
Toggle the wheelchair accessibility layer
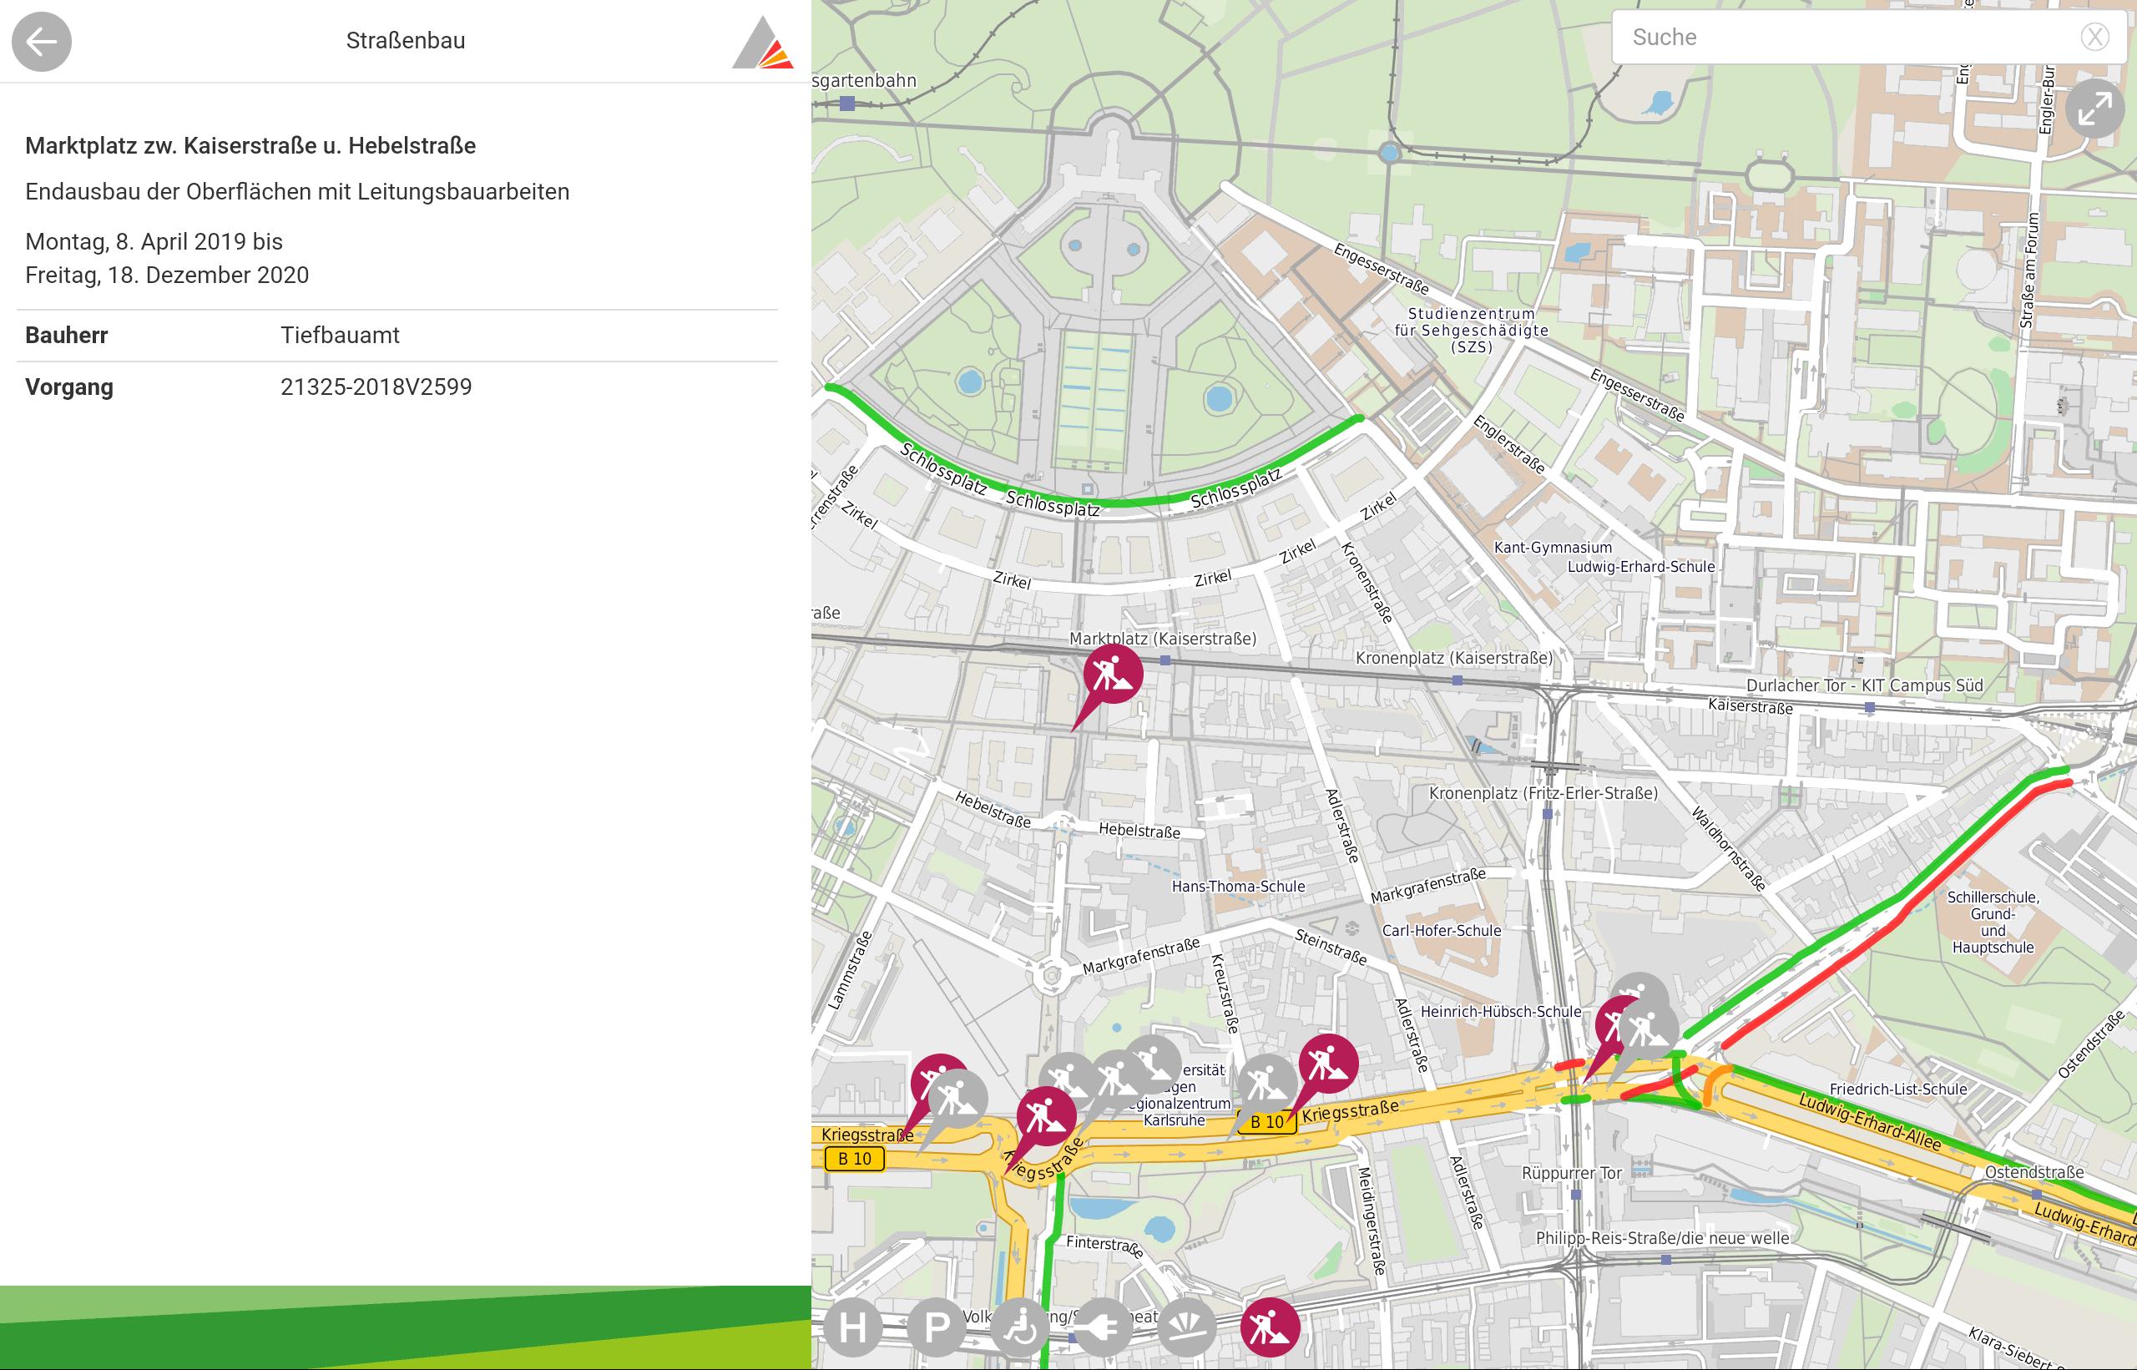point(1019,1328)
